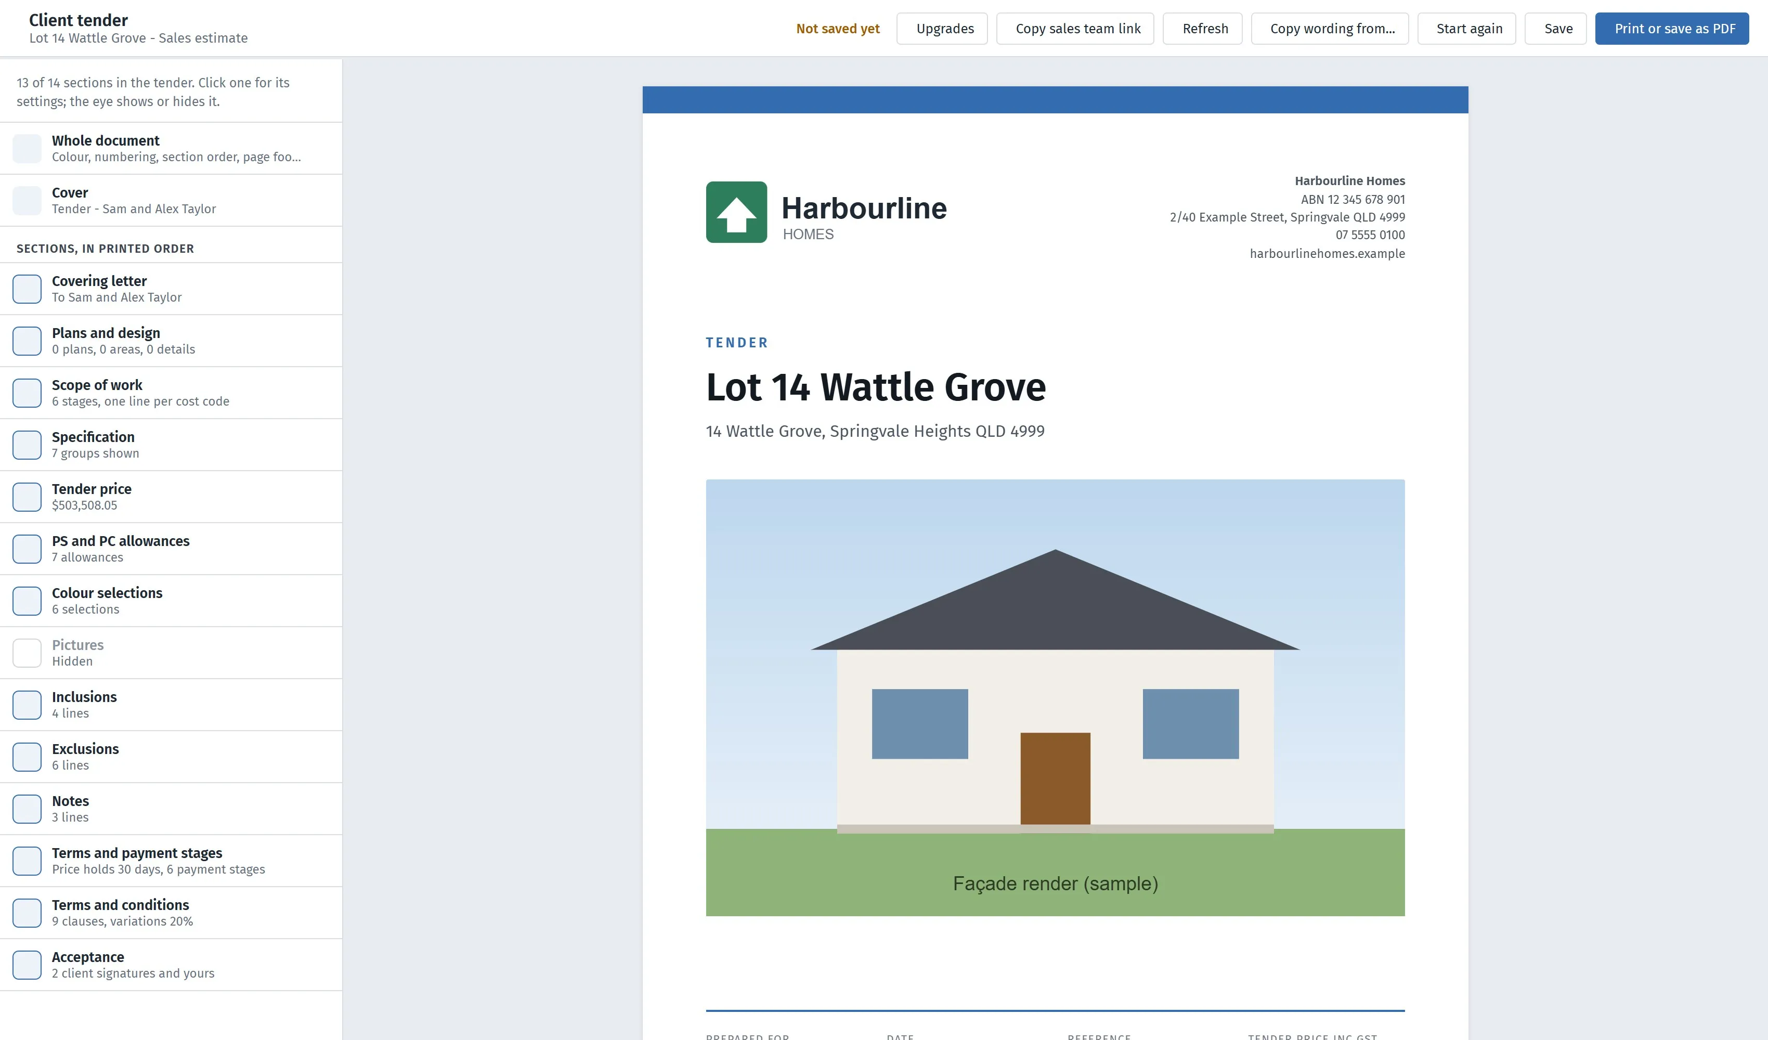Image resolution: width=1768 pixels, height=1040 pixels.
Task: Select the Inclusions row title
Action: pos(84,696)
